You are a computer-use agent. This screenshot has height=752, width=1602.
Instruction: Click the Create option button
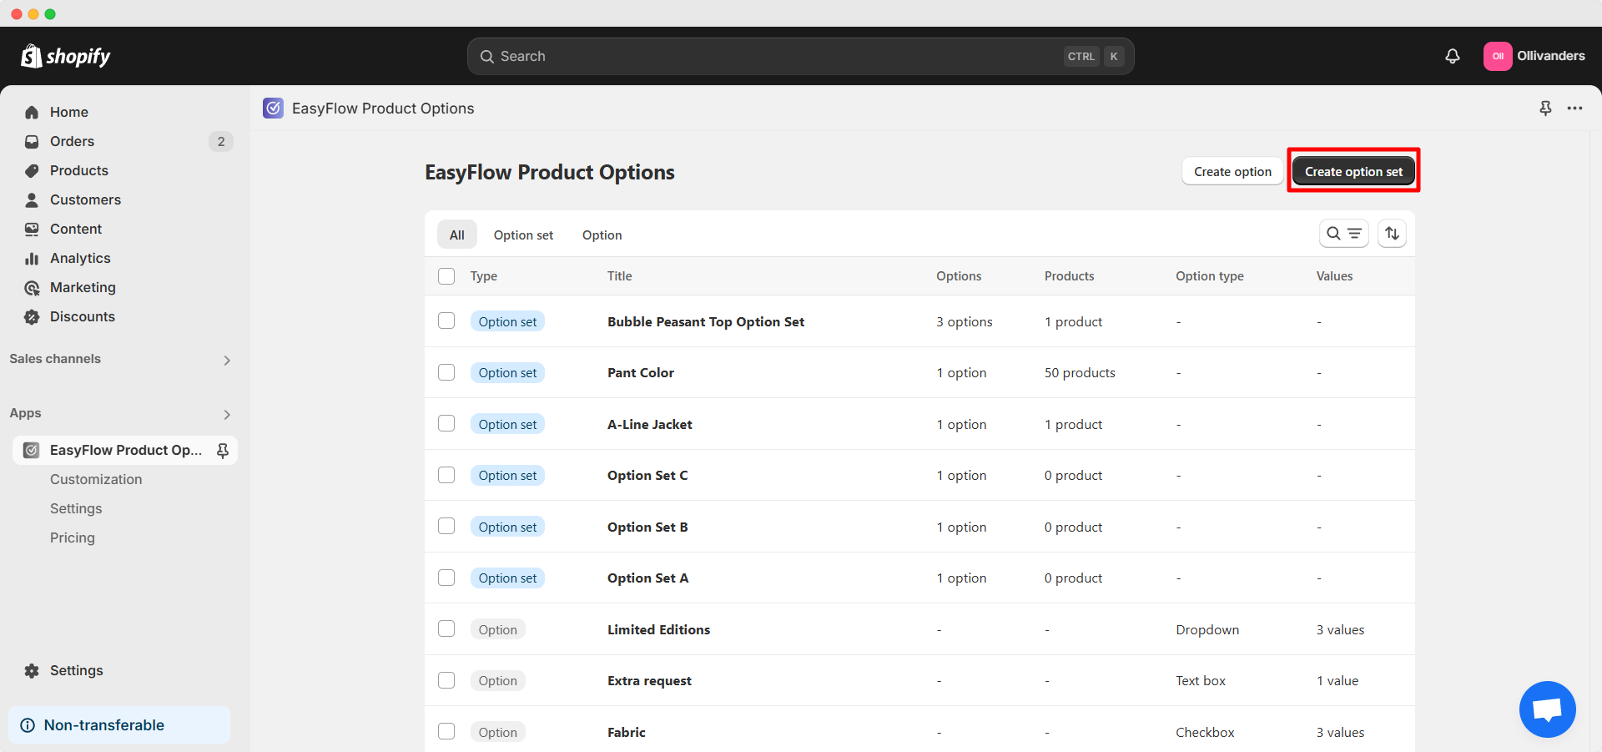coord(1232,171)
